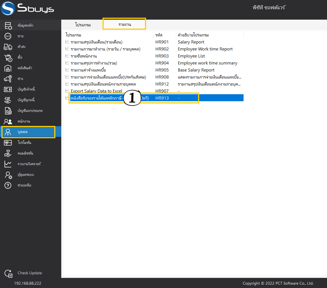Select รายงานสรุปเงินเดือนพนักงานรายบุคคล row
The height and width of the screenshot is (288, 327).
(154, 84)
